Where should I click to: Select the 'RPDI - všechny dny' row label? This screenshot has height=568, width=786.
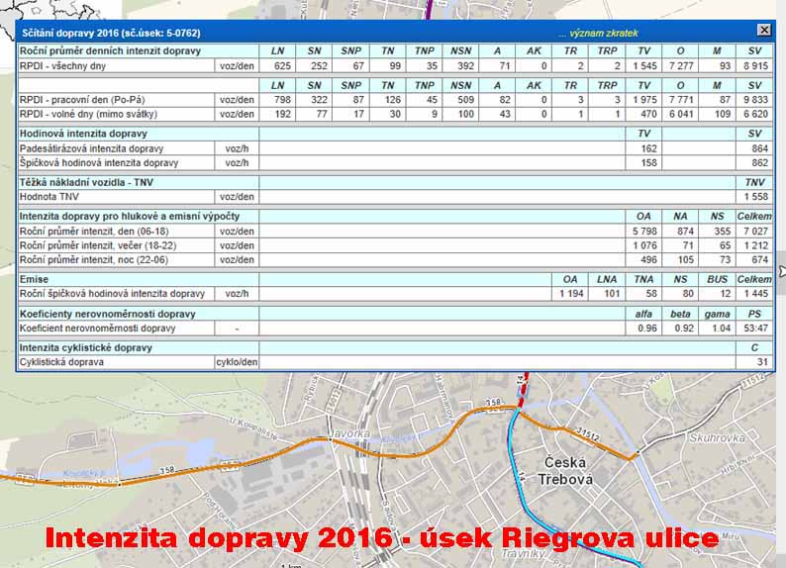(x=62, y=66)
